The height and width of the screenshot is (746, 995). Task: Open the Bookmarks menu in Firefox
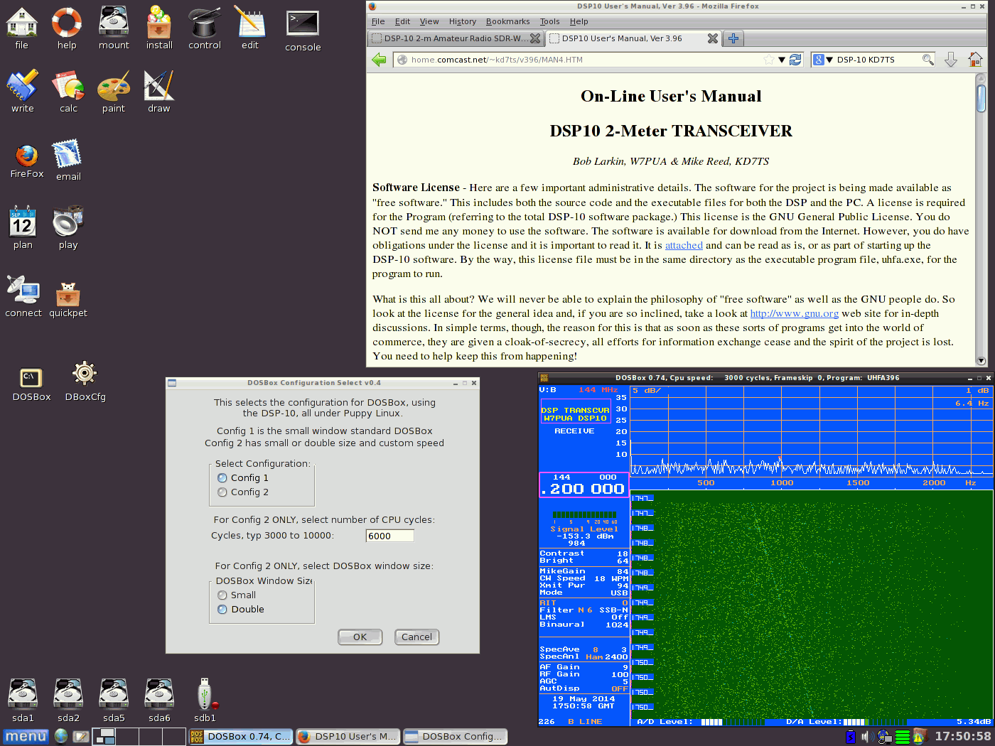pos(507,21)
